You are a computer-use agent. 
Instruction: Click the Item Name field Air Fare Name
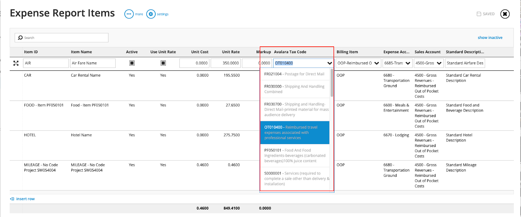[92, 63]
